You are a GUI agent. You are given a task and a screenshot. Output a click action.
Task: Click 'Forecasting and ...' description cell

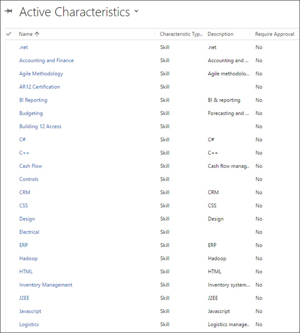pos(228,113)
